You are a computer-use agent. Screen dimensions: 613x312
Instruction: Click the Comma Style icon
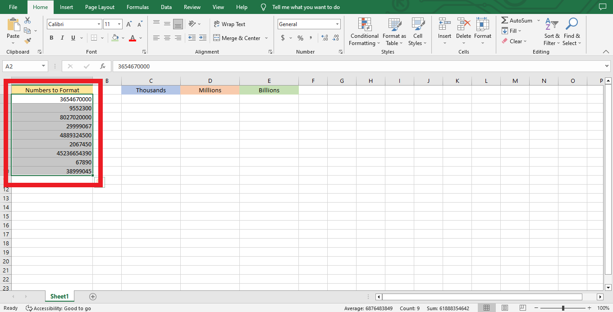(x=311, y=38)
